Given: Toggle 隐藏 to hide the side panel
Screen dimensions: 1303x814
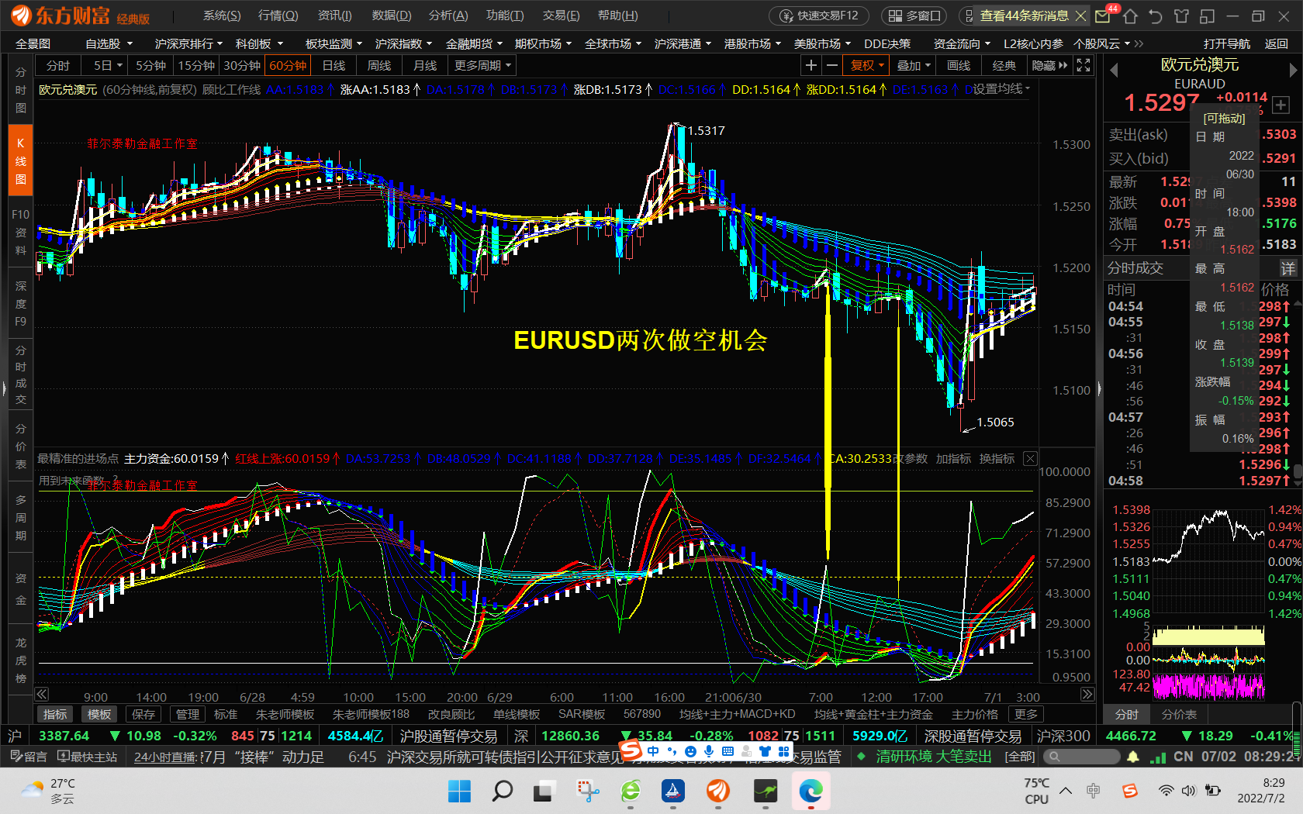Looking at the screenshot, I should (x=1049, y=66).
